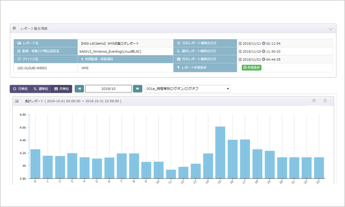Go to previous period with rewind button
The height and width of the screenshot is (207, 345).
tap(79, 89)
